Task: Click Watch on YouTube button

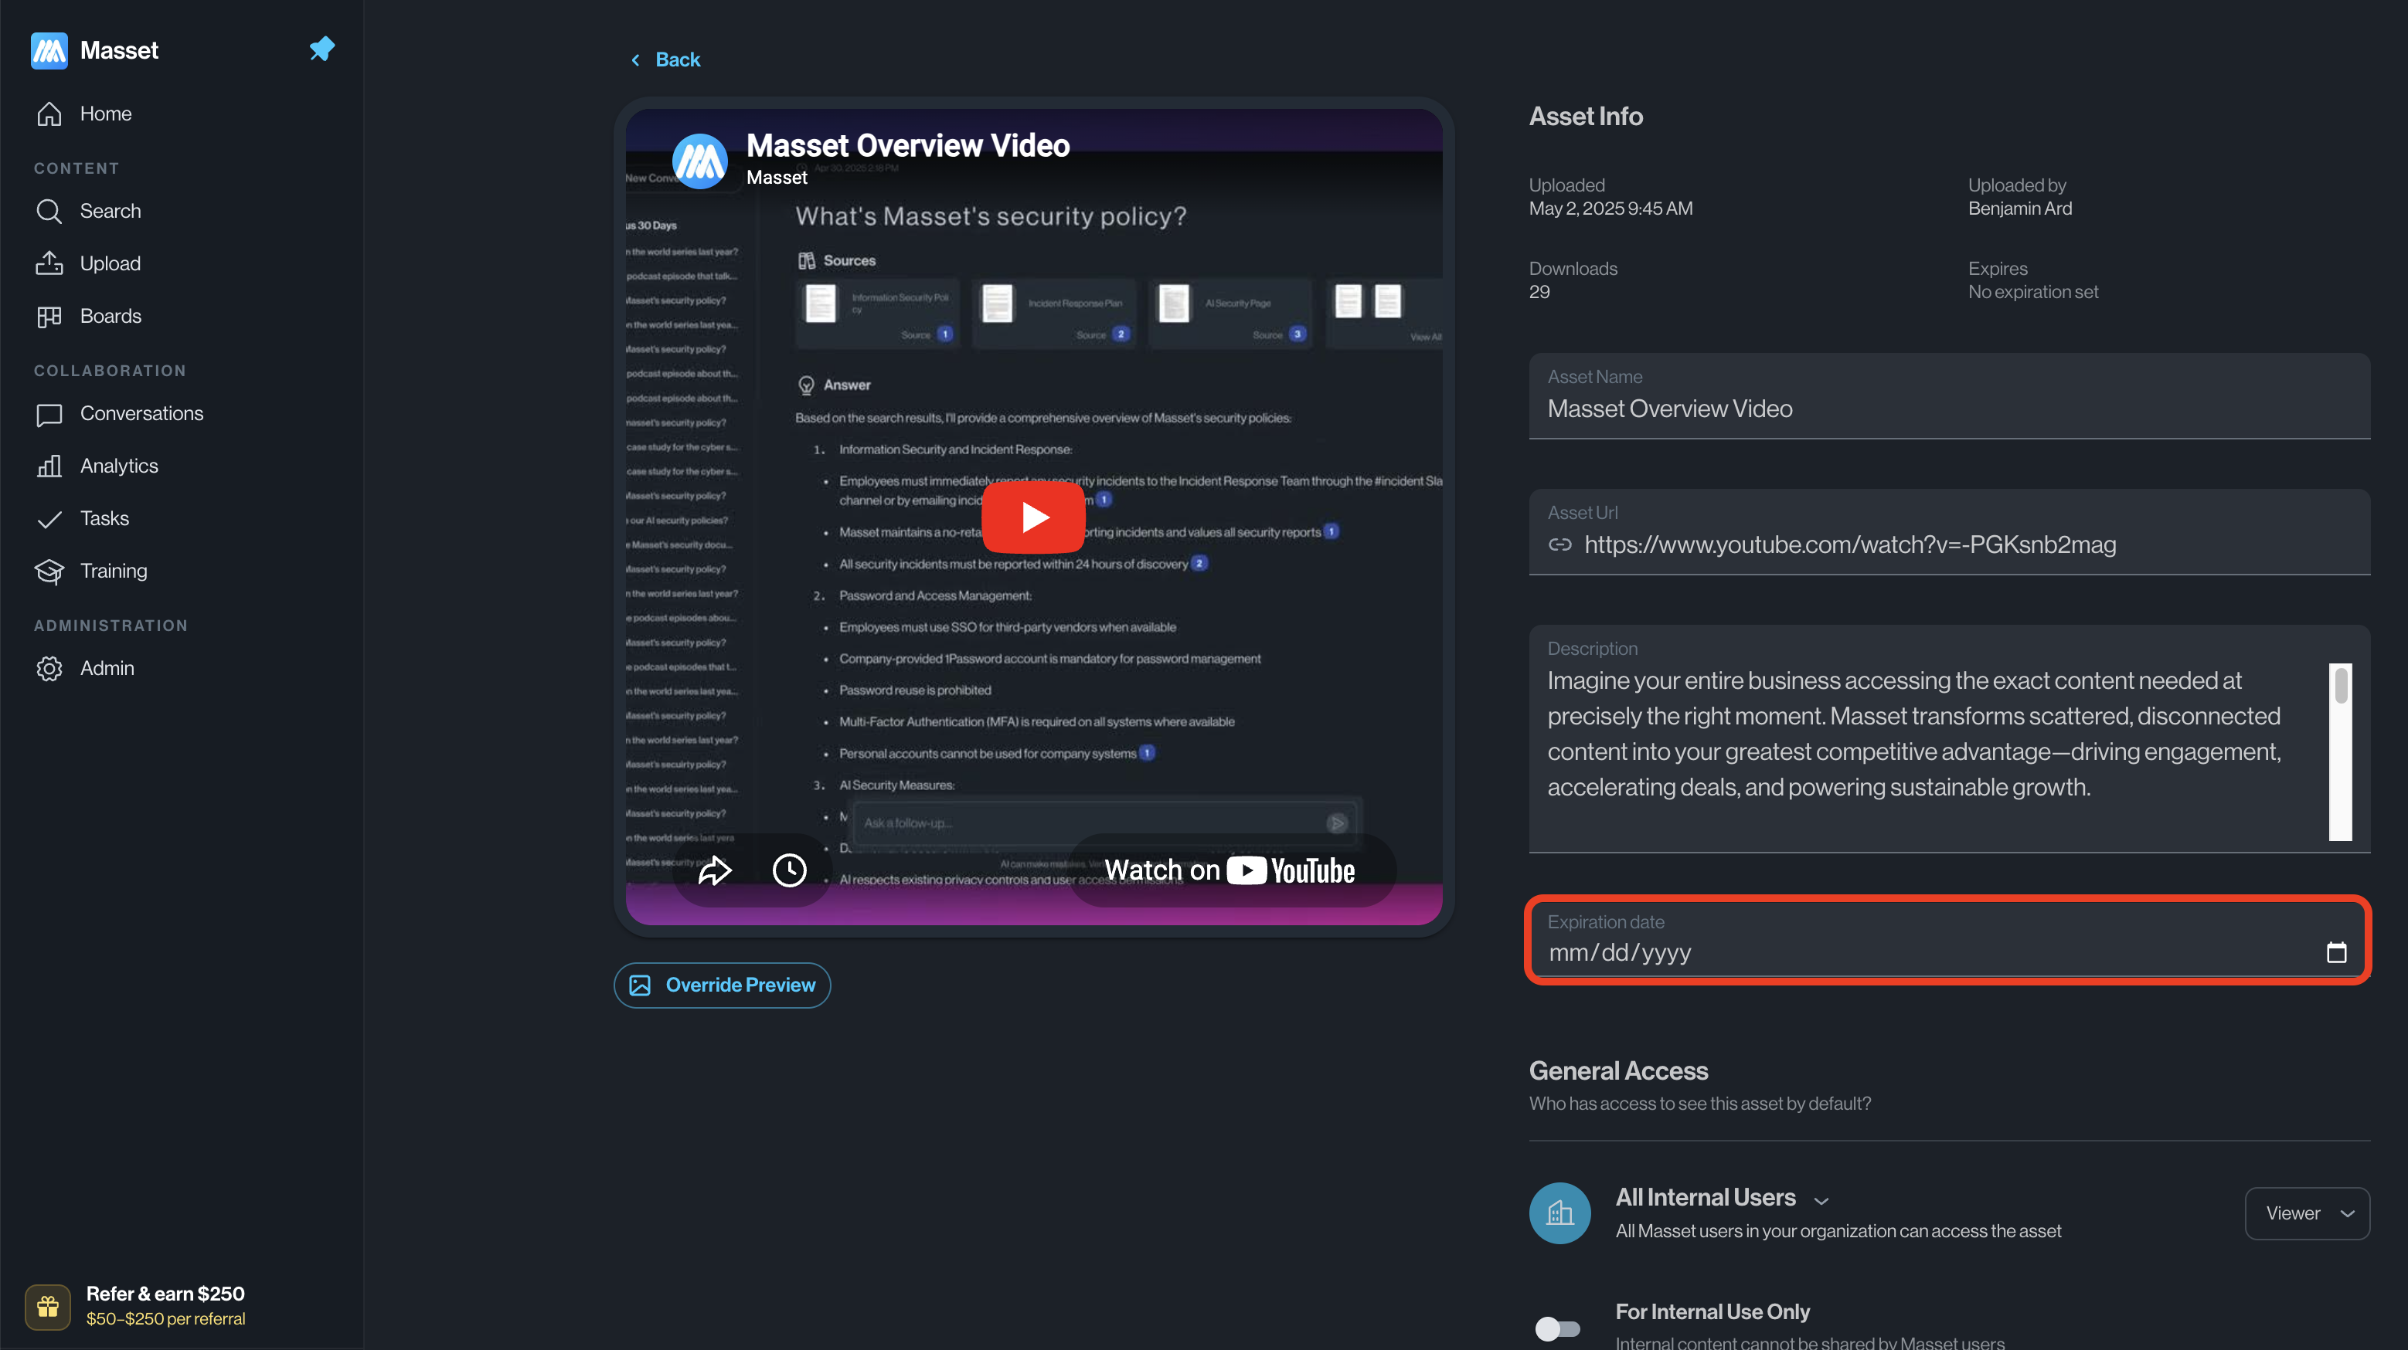Action: (1230, 870)
